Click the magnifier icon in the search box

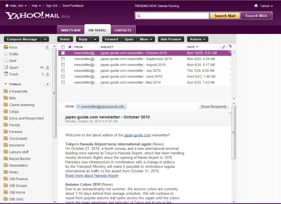click(139, 16)
